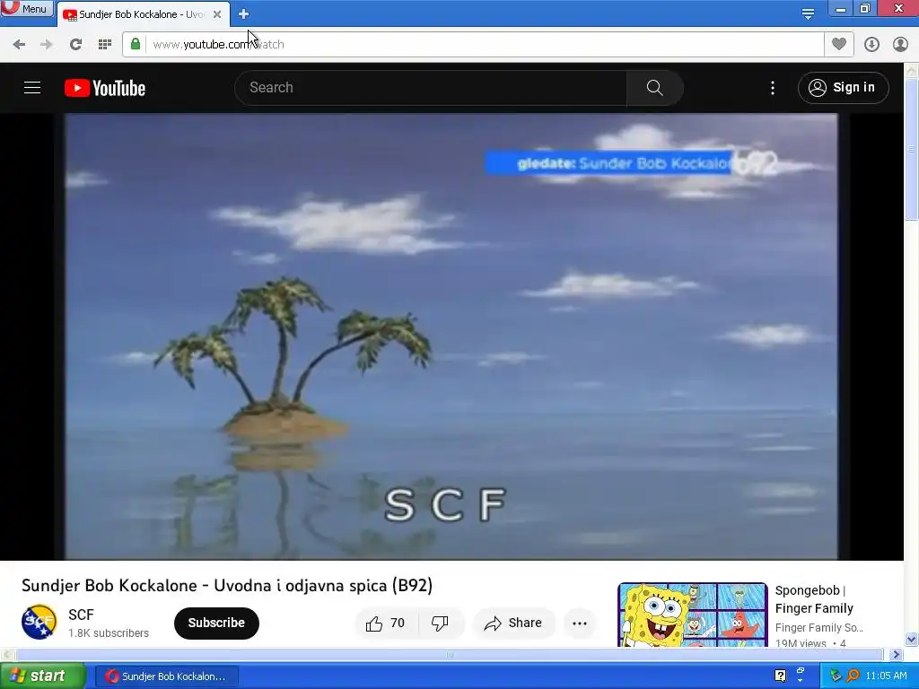Go forward to next page
Screen dimensions: 919x689
click(47, 44)
